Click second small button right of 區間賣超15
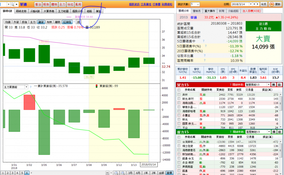 pyautogui.click(x=280, y=132)
